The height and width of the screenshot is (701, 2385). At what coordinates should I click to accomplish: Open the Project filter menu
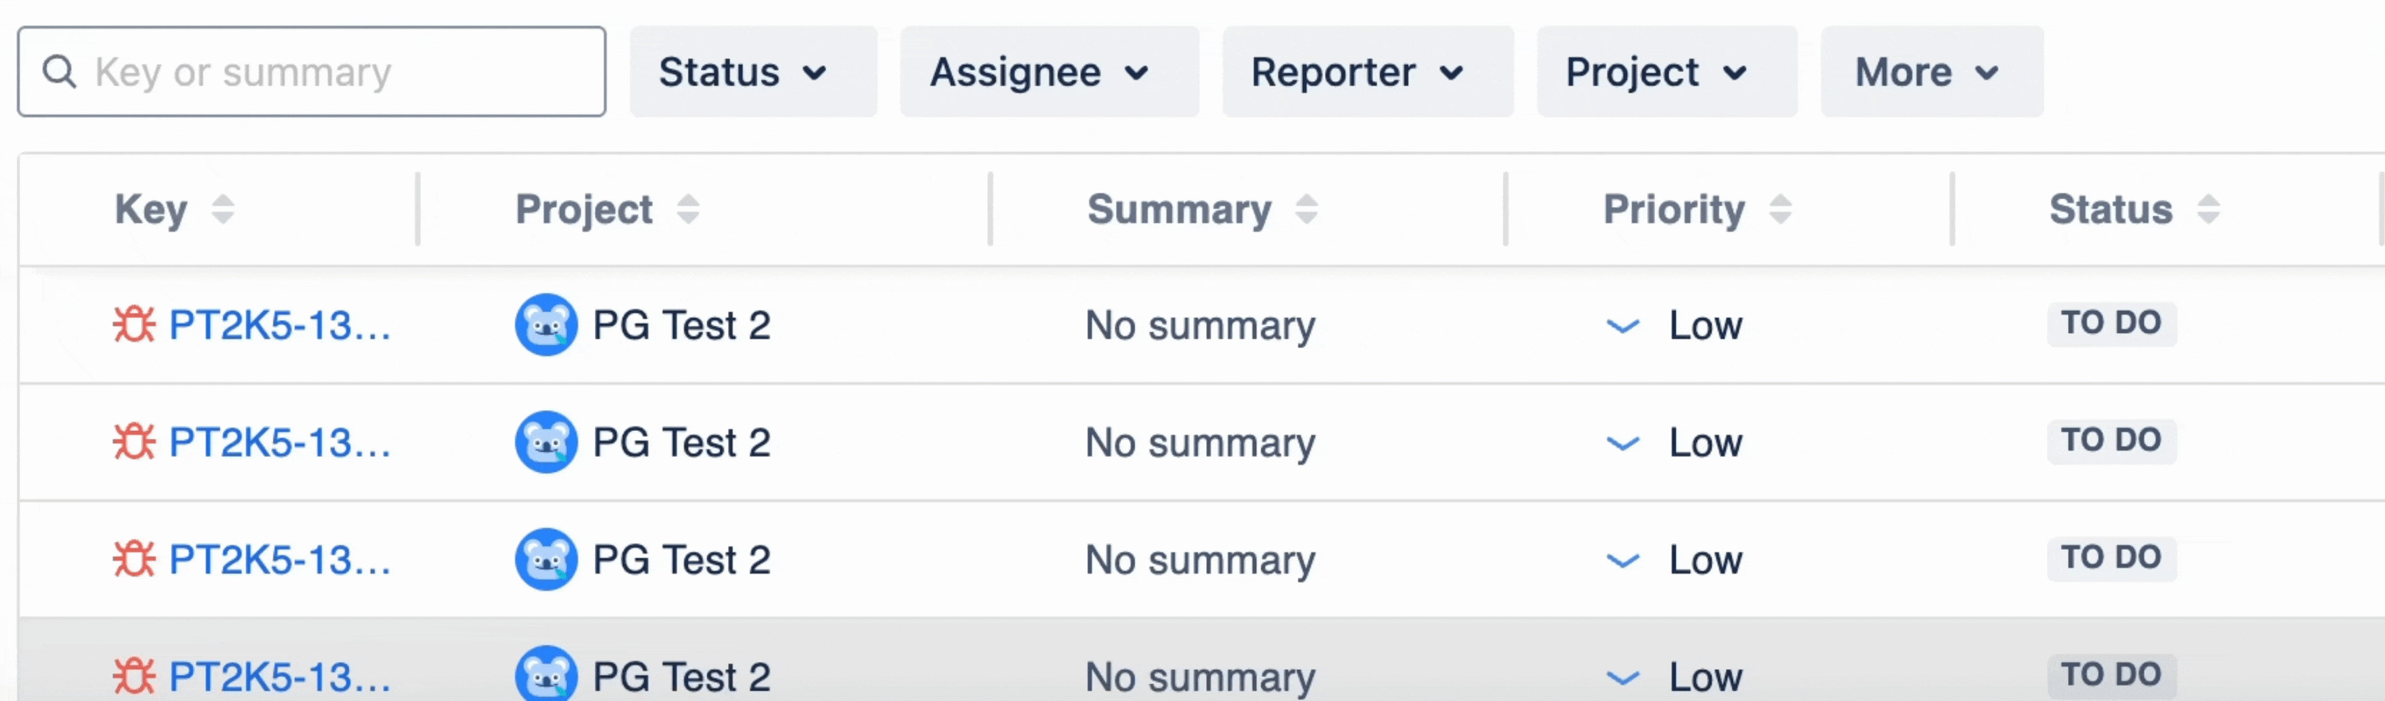[1665, 71]
